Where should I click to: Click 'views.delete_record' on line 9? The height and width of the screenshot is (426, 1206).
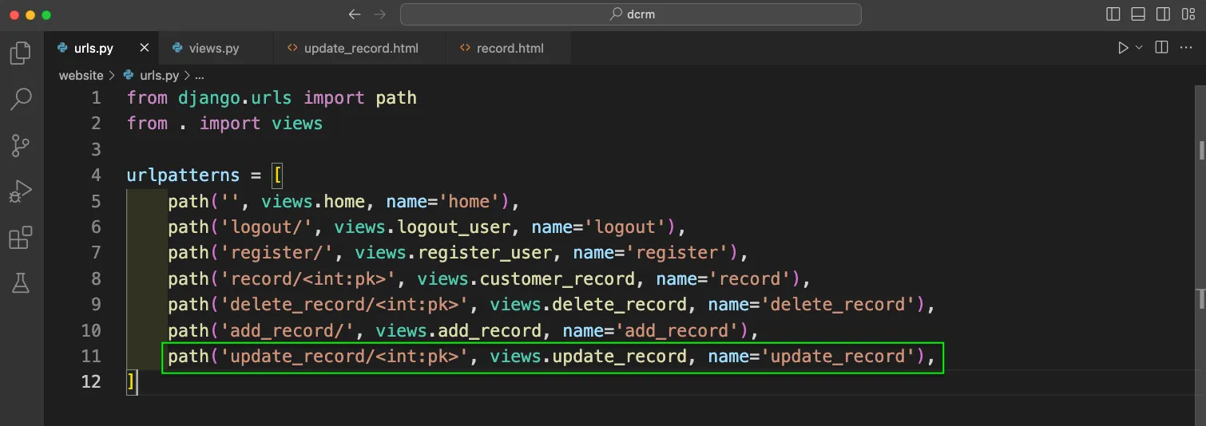(589, 305)
